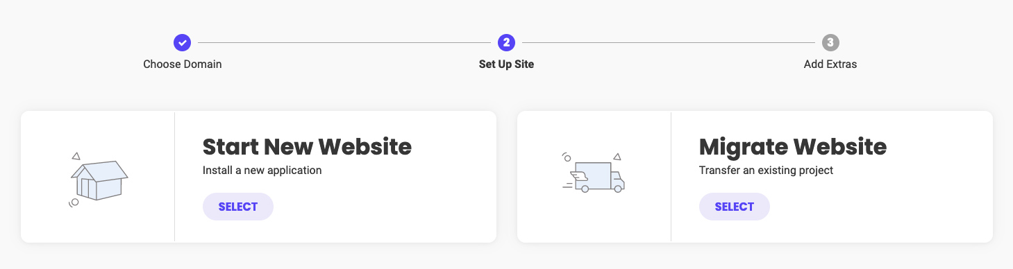Click the 'Install a new application' text

262,170
